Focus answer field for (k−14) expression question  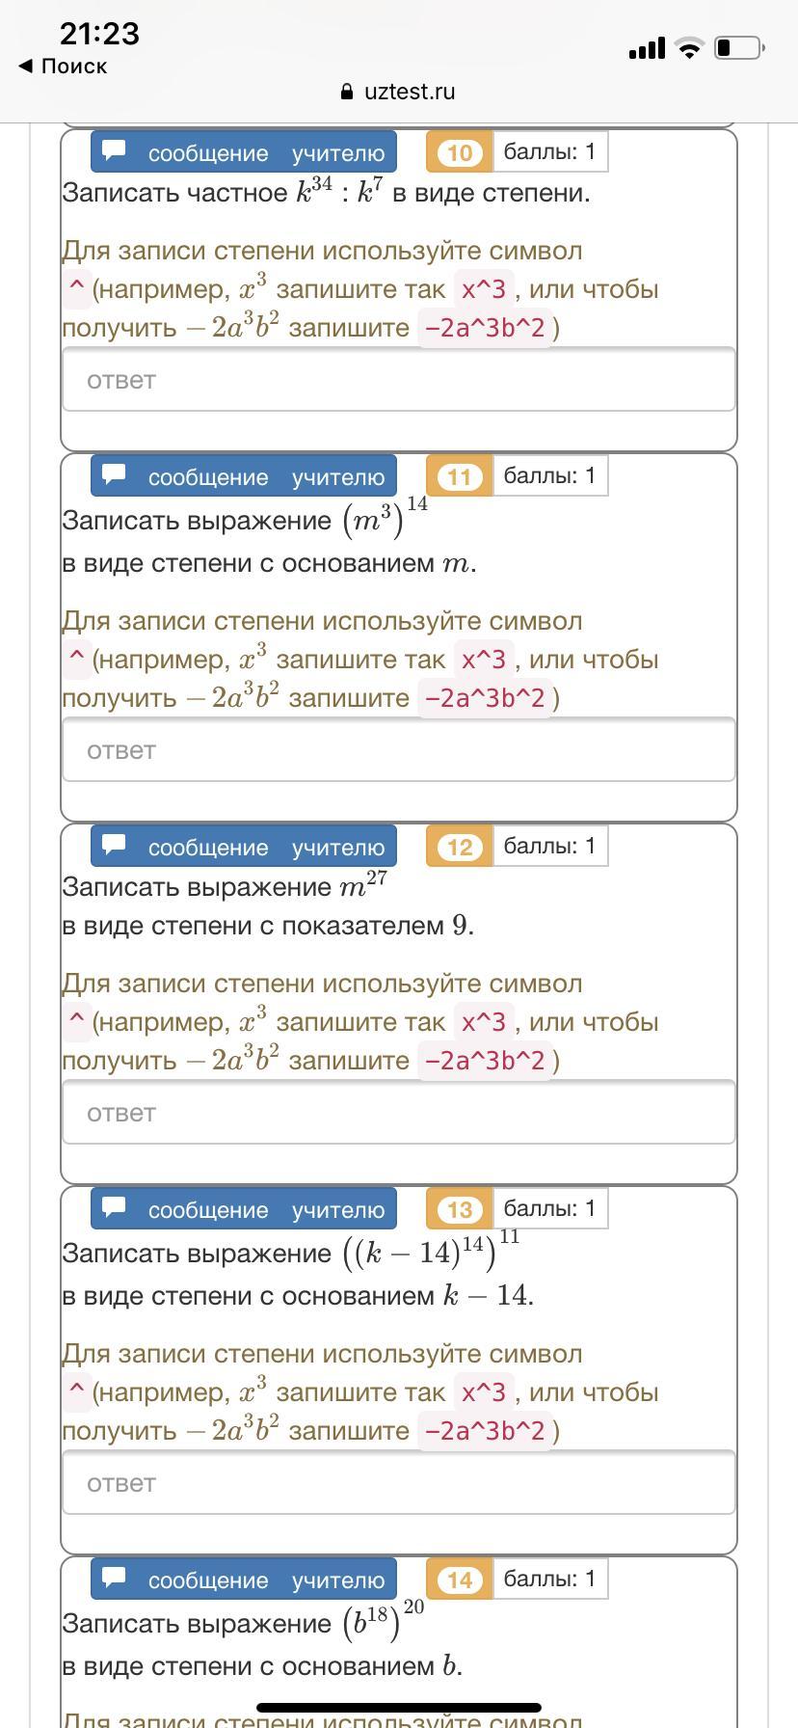(x=399, y=1483)
